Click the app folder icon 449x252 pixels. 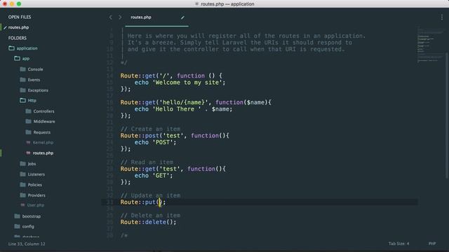[x=17, y=58]
